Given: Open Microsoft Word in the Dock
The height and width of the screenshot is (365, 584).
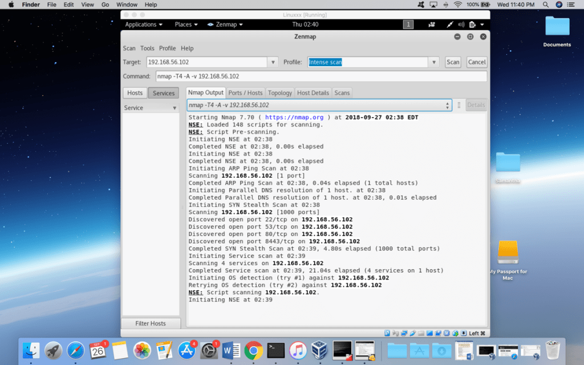Looking at the screenshot, I should click(x=232, y=350).
